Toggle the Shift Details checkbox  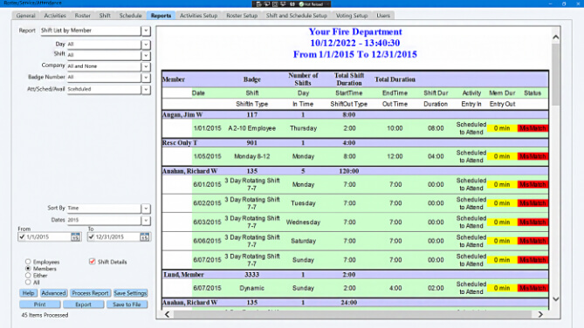click(x=92, y=262)
